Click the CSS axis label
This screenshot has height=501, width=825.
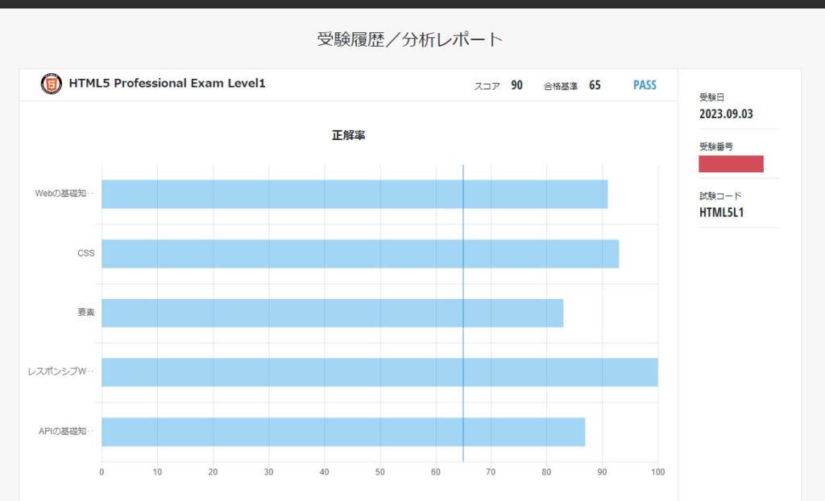[x=85, y=253]
